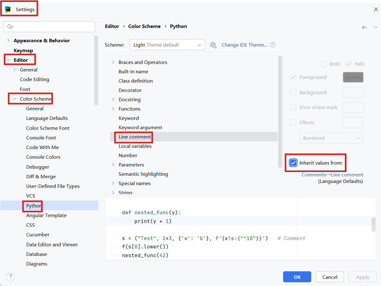Image resolution: width=381 pixels, height=286 pixels.
Task: Select Class definition attribute
Action: pyautogui.click(x=136, y=81)
